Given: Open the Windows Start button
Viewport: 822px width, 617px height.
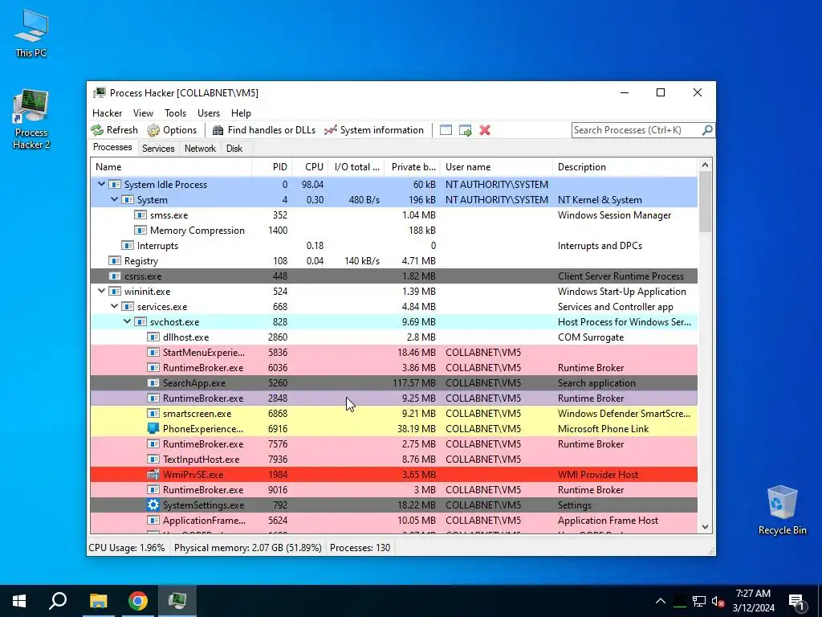Looking at the screenshot, I should click(19, 601).
